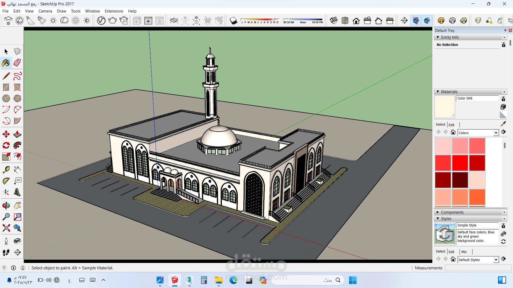513x288 pixels.
Task: Pick the bright red color swatch
Action: click(x=460, y=163)
